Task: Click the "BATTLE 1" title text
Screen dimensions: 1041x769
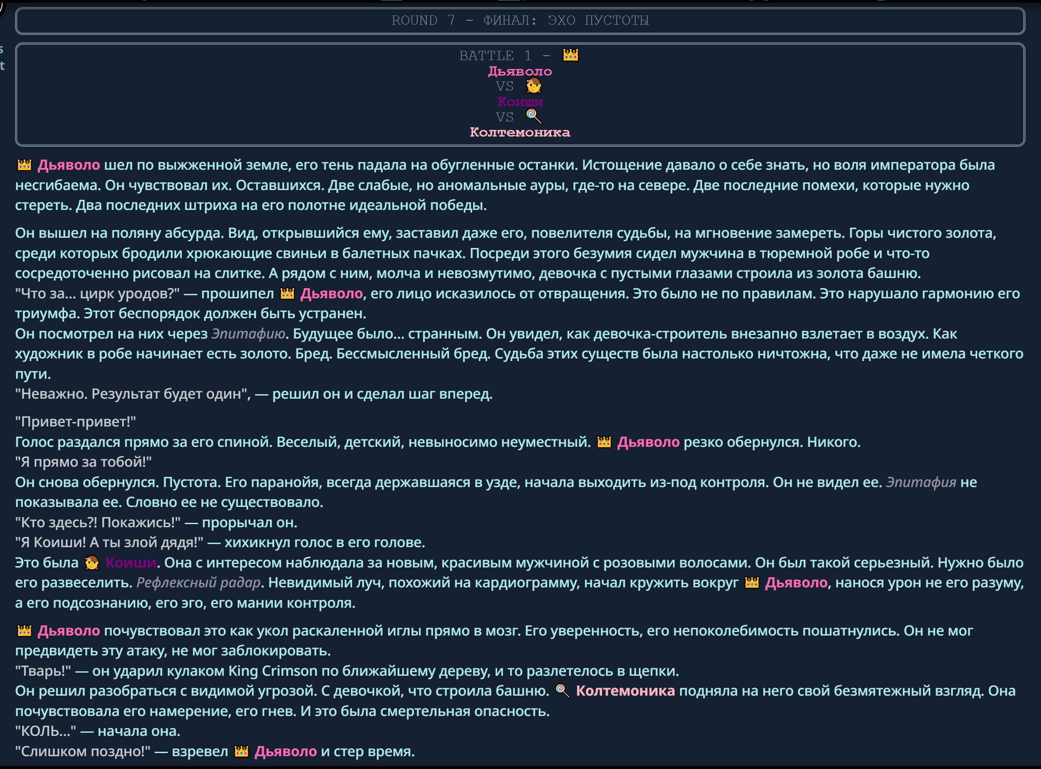Action: point(495,55)
